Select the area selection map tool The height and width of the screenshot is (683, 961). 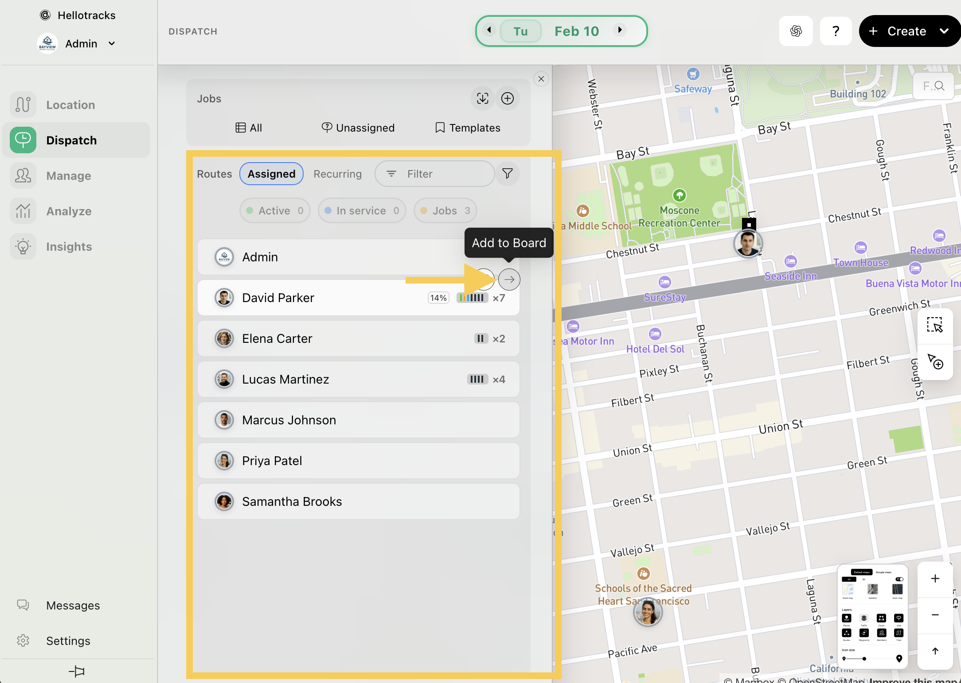[935, 326]
